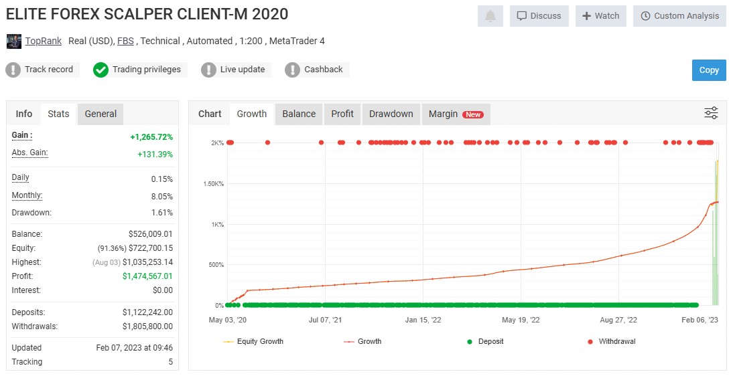Switch to the Balance chart tab

(x=299, y=114)
